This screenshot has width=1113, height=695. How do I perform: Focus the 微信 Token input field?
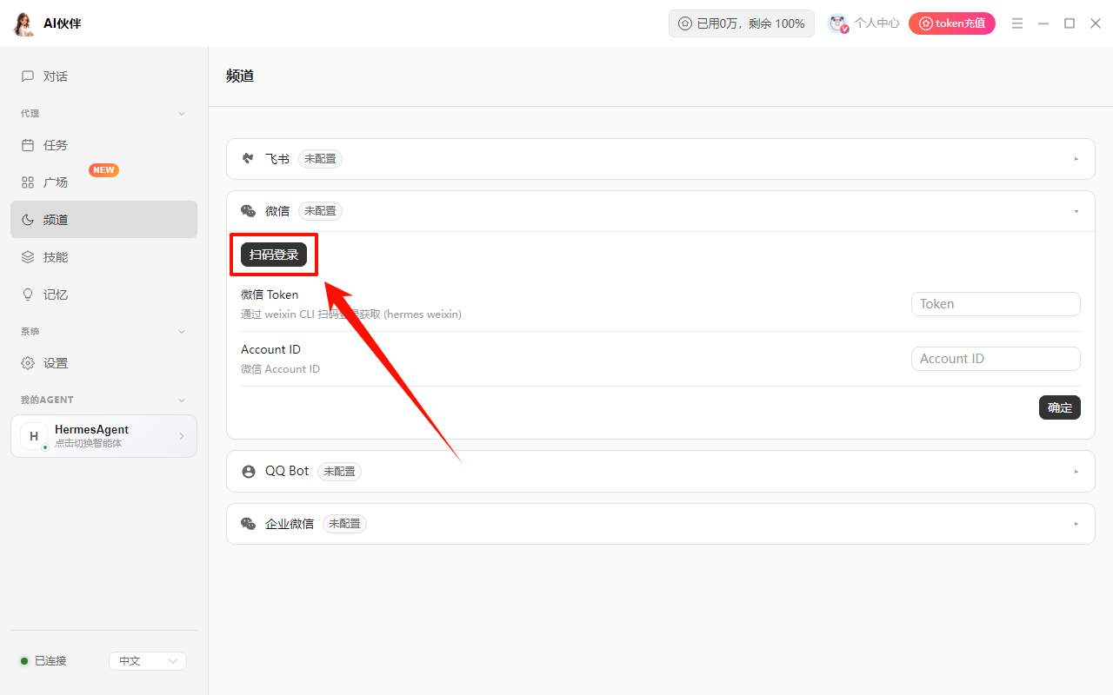tap(996, 304)
